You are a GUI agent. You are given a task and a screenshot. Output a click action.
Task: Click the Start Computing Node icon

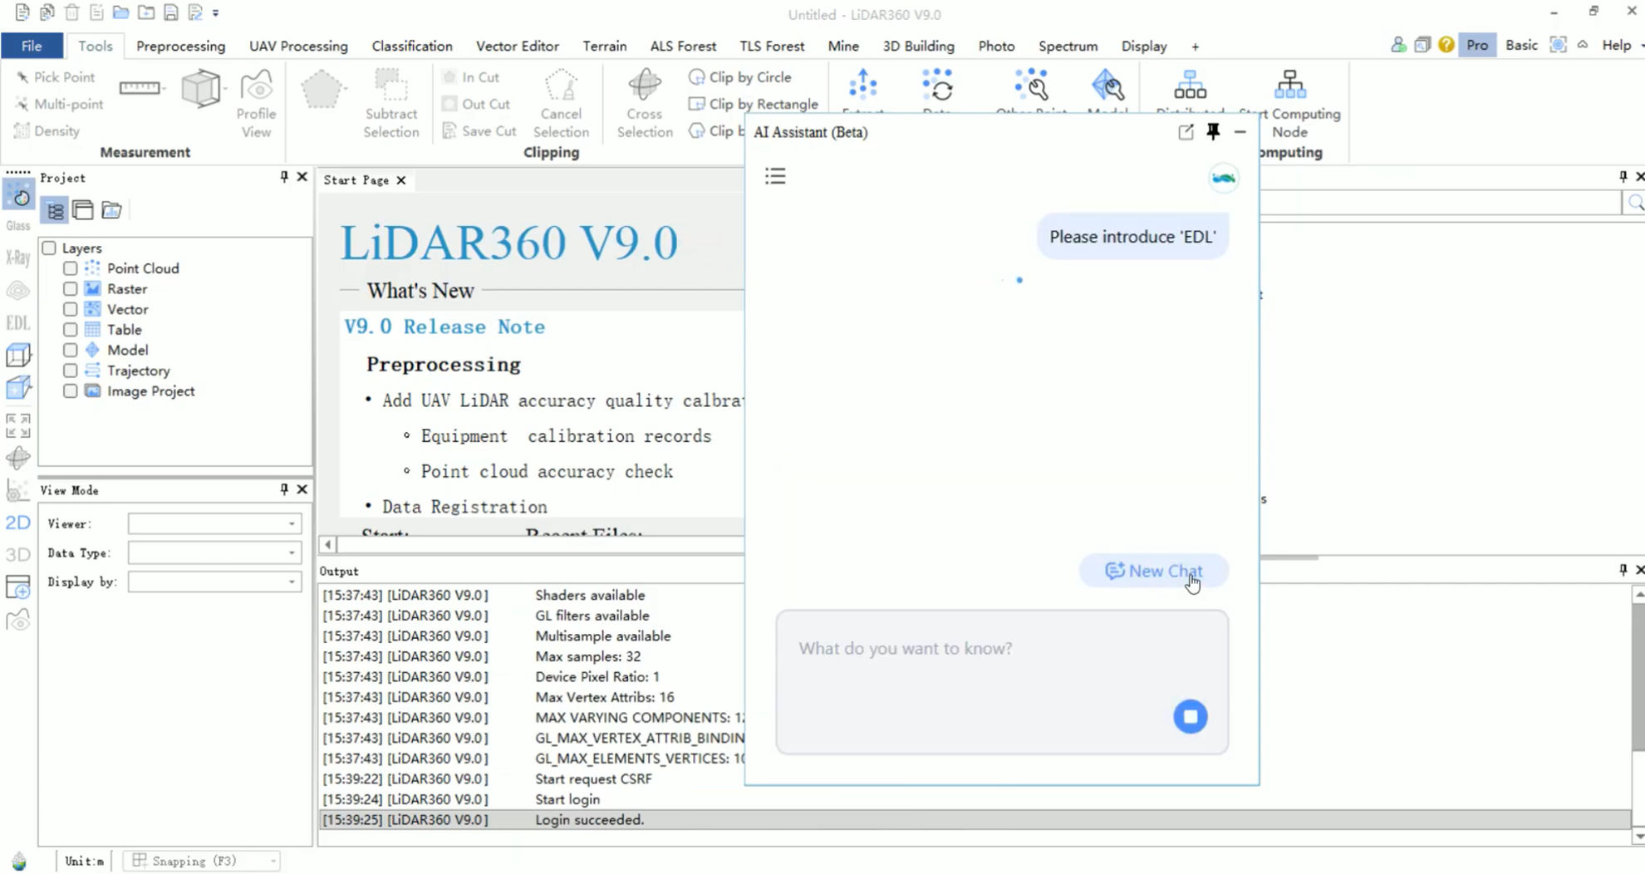[x=1289, y=85]
